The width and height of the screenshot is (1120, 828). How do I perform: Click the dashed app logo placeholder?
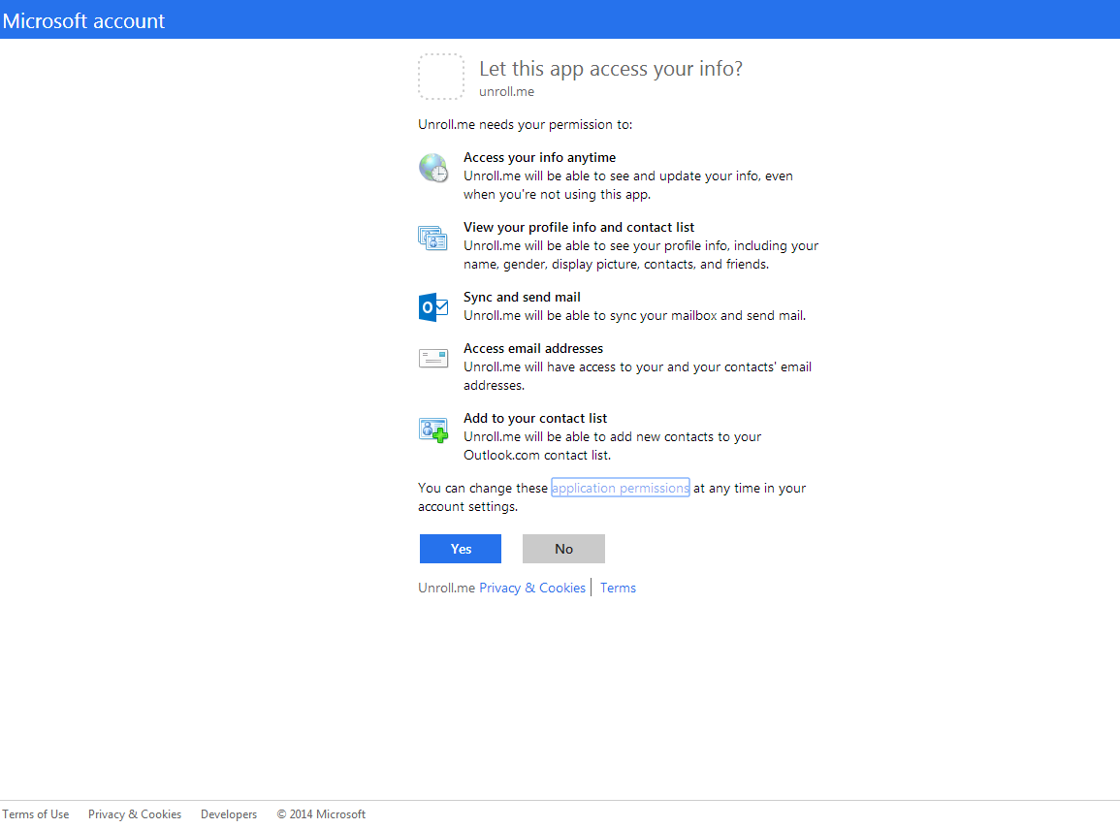(x=440, y=77)
